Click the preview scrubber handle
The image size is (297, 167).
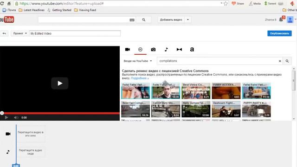[2, 113]
